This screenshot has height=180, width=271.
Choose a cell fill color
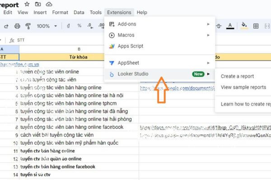click(x=244, y=26)
